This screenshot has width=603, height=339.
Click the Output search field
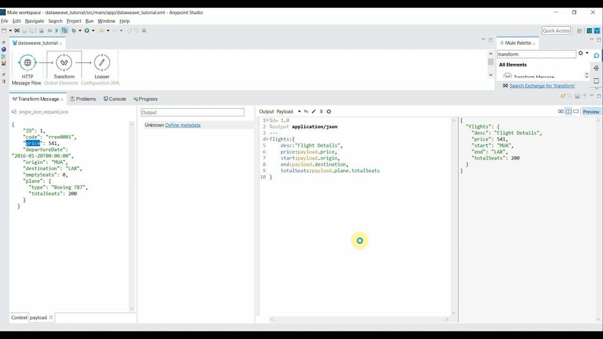pos(193,113)
